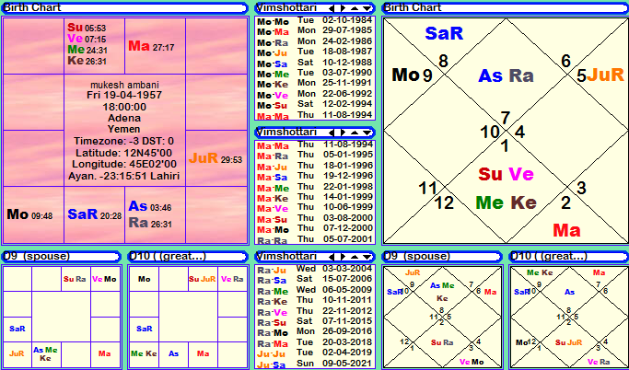Click the up arrow in the Vimshottari panel starting with Mo-Mo
The height and width of the screenshot is (370, 629).
355,8
